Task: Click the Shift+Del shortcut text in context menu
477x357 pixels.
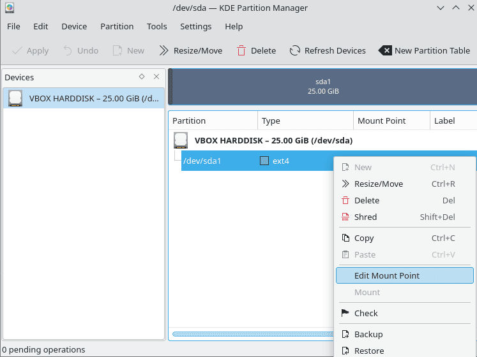Action: coord(437,217)
